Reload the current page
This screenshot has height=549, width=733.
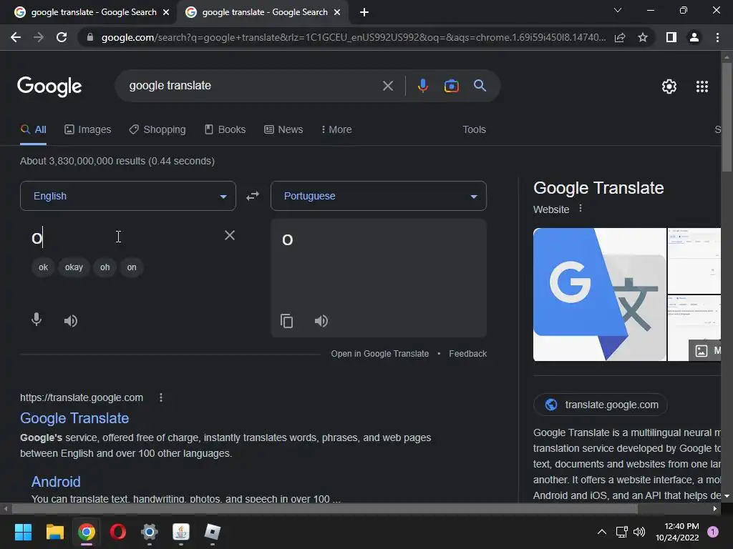pos(62,37)
